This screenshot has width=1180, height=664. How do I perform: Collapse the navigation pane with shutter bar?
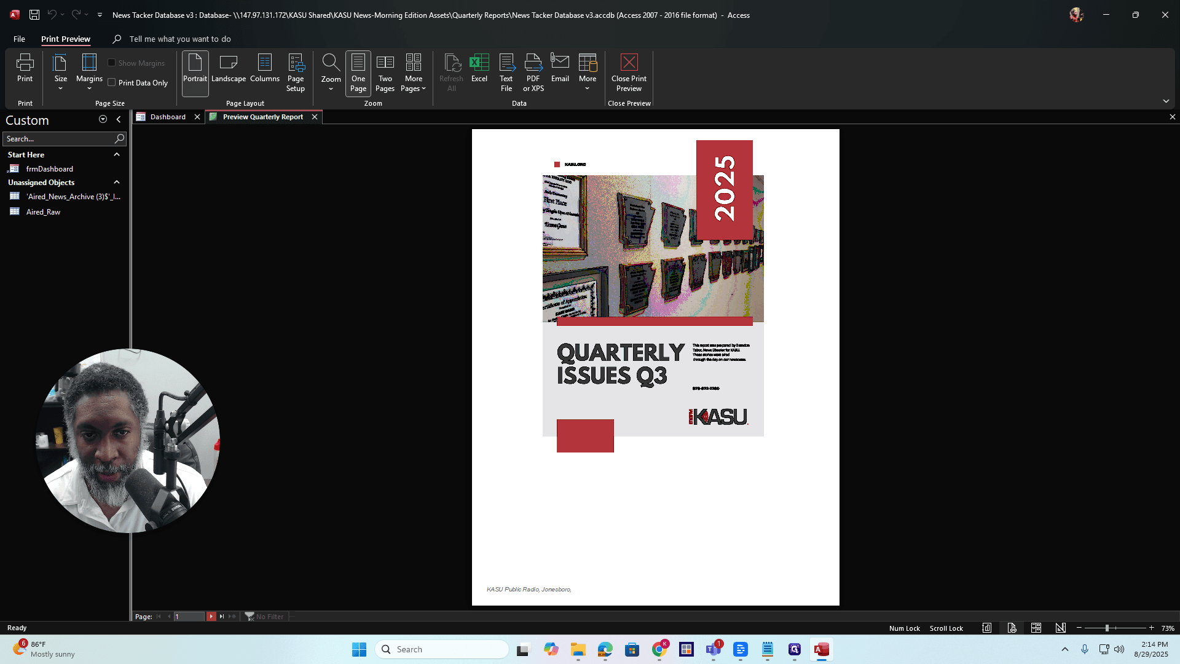[x=119, y=119]
